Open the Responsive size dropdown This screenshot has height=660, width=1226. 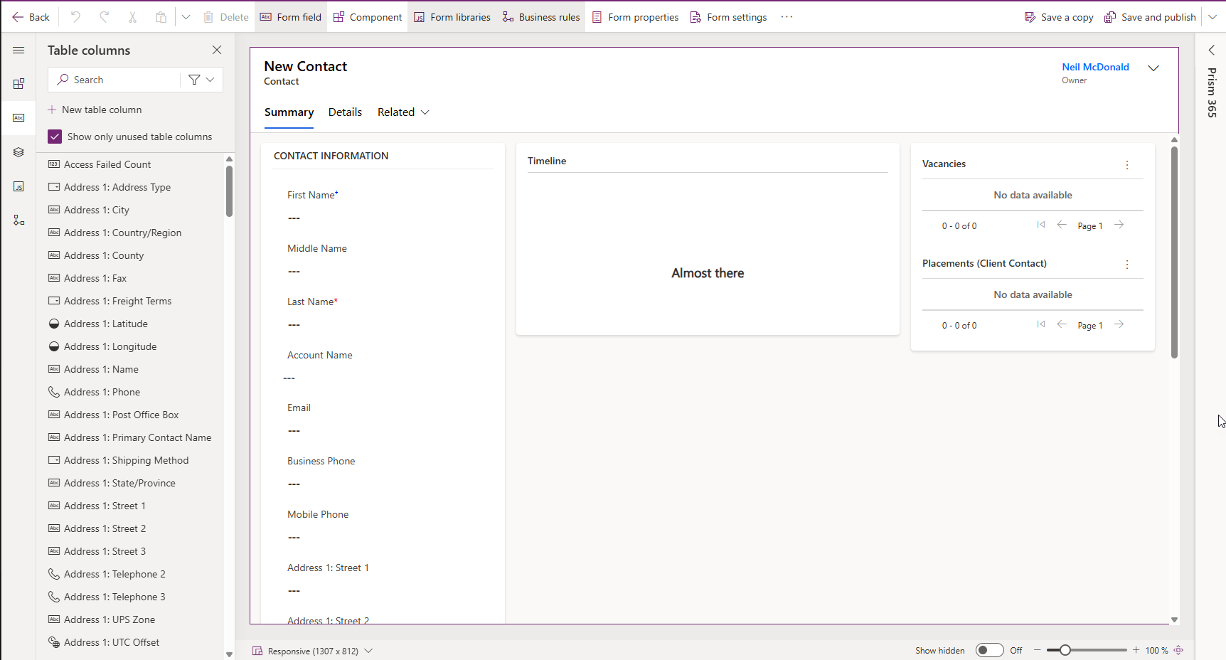tap(313, 651)
